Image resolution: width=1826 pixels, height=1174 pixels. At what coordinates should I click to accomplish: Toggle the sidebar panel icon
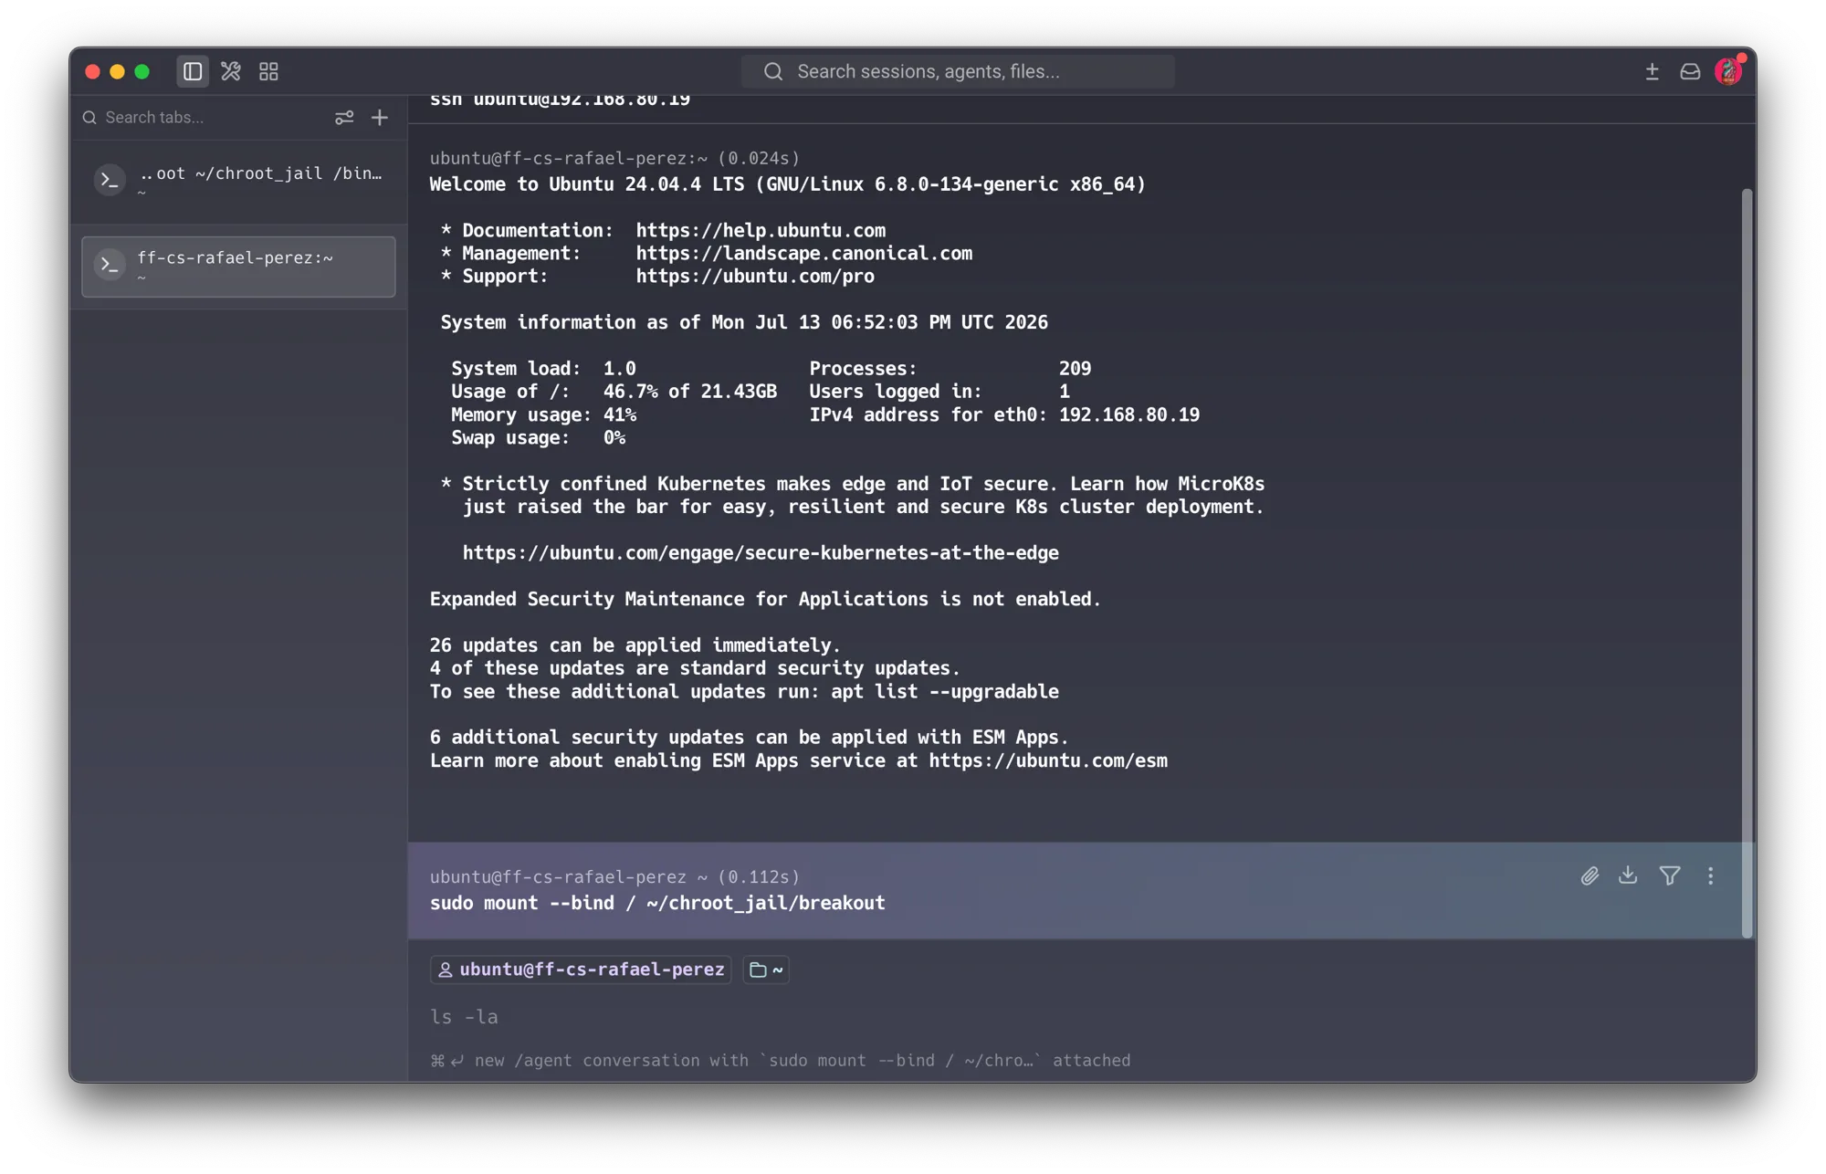click(192, 71)
